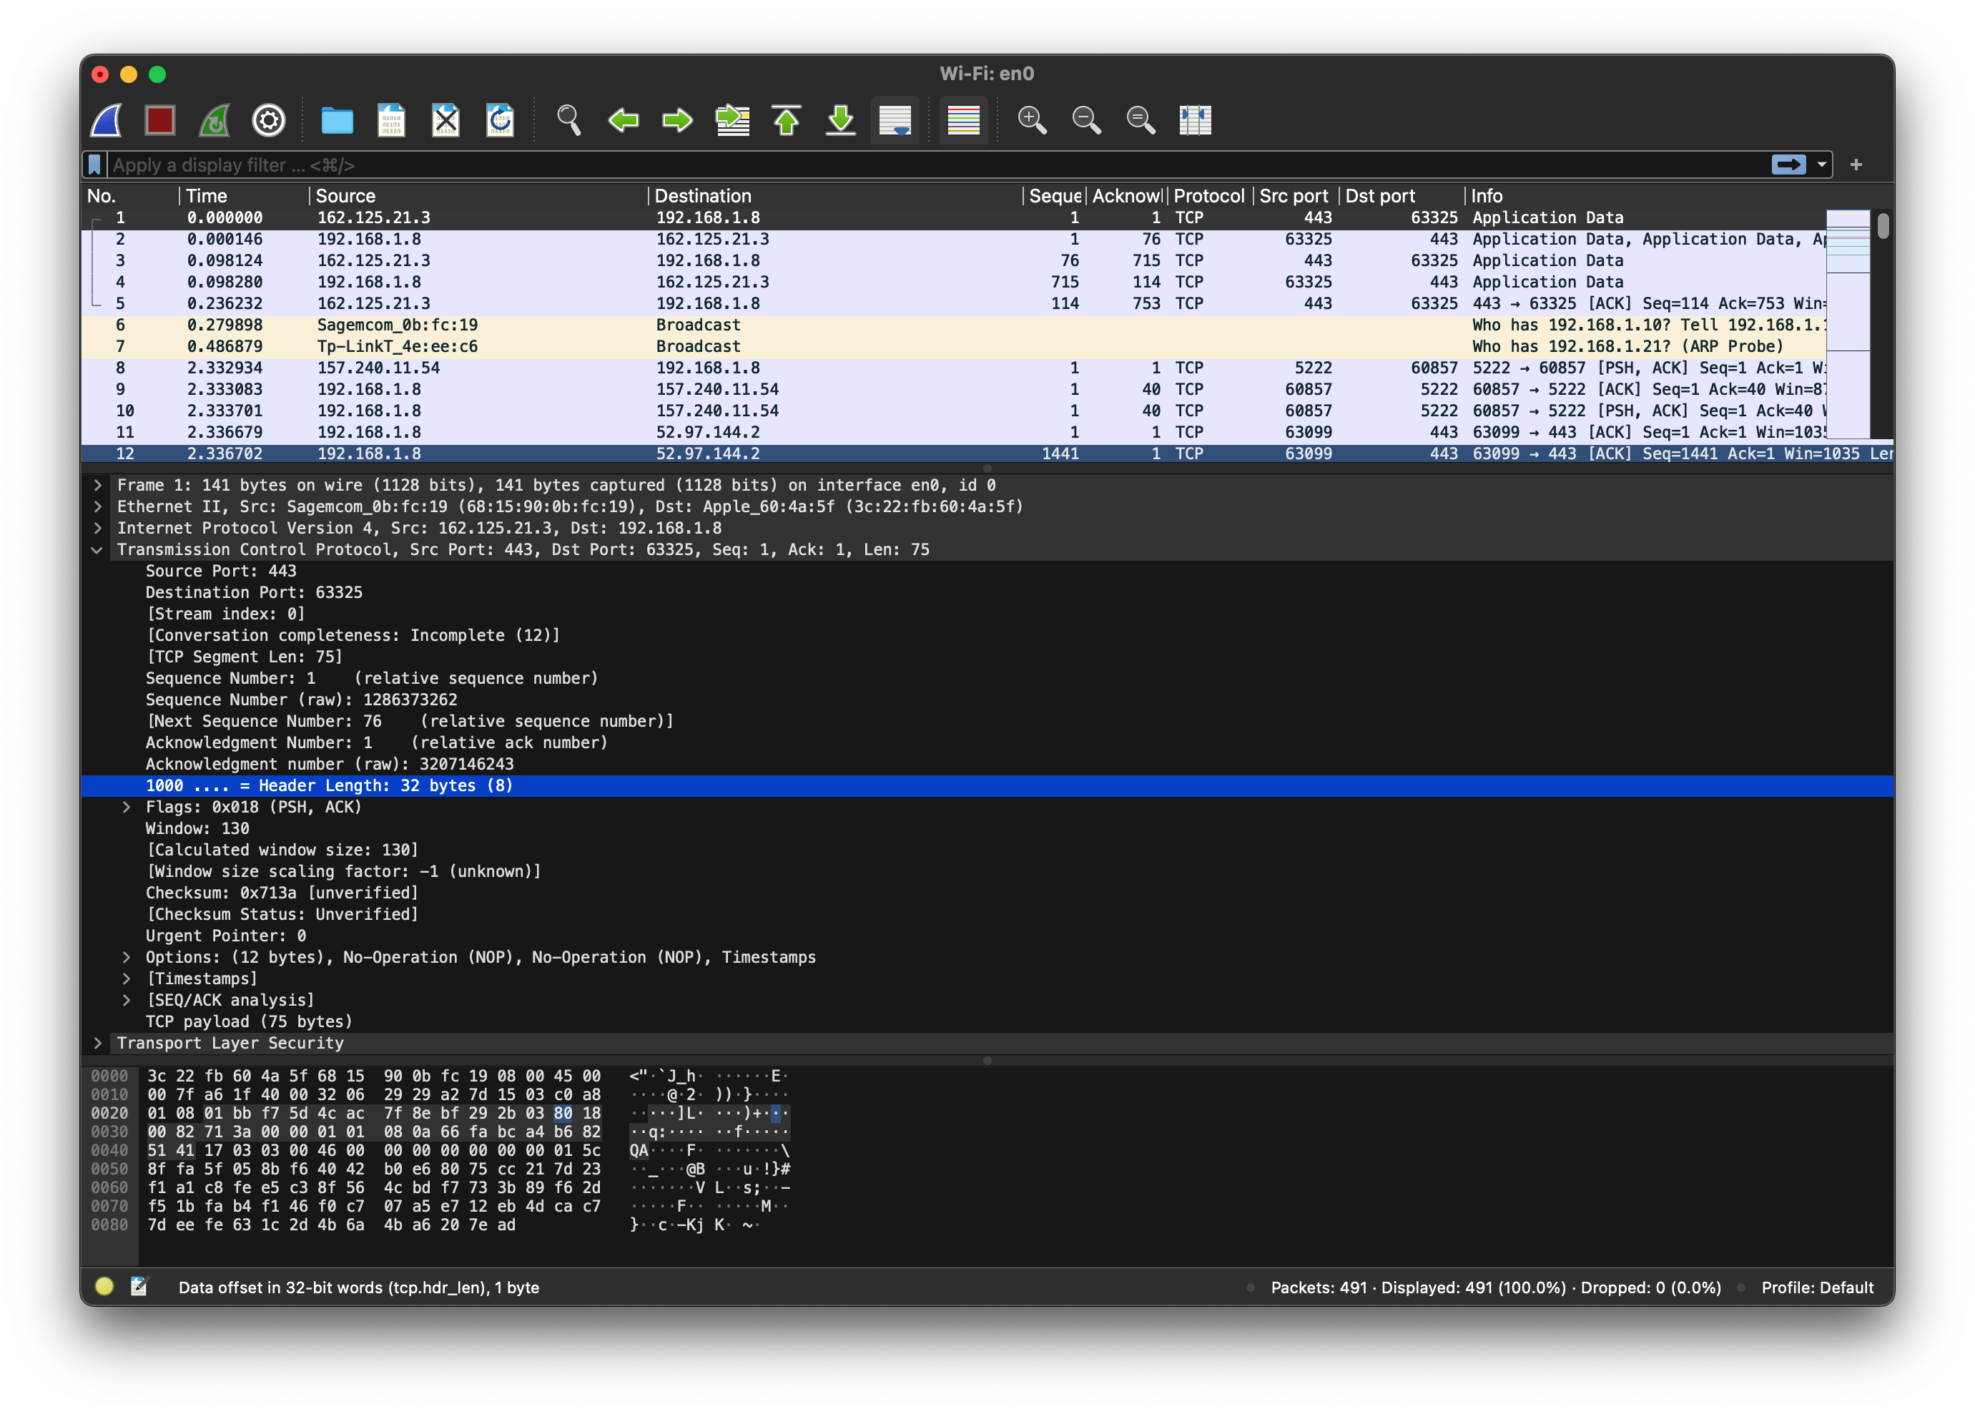Screen dimensions: 1975x1412
Task: Click the display filter bookmark icon
Action: [95, 165]
